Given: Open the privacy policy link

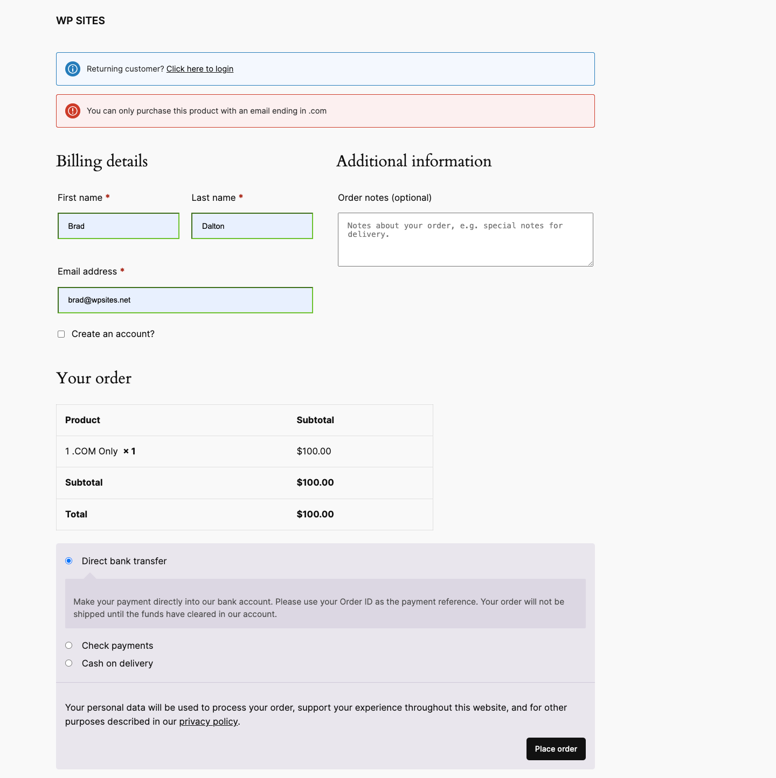Looking at the screenshot, I should pos(208,721).
